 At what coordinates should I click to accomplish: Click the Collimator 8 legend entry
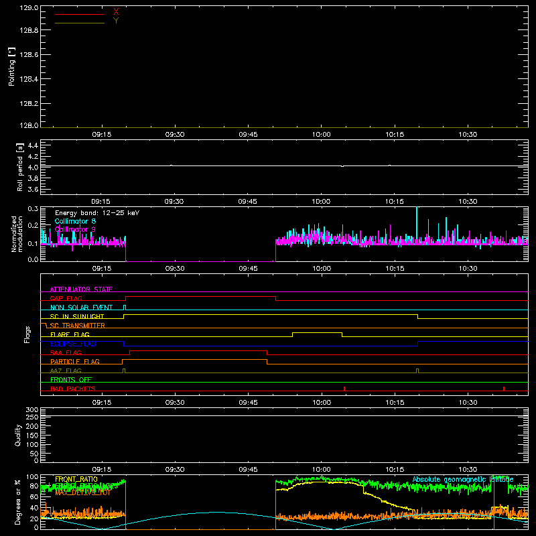(x=75, y=221)
